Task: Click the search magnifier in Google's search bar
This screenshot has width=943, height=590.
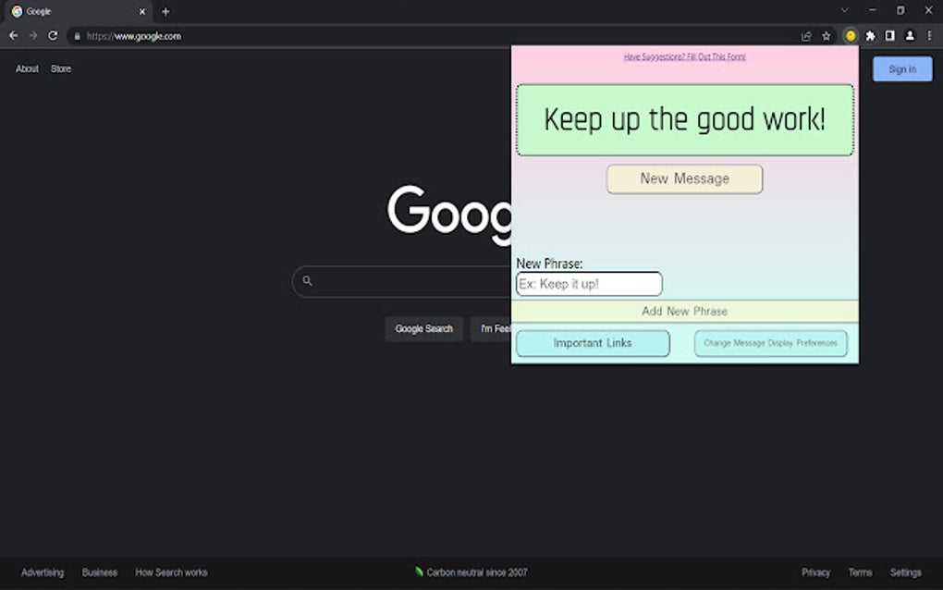Action: pyautogui.click(x=308, y=281)
